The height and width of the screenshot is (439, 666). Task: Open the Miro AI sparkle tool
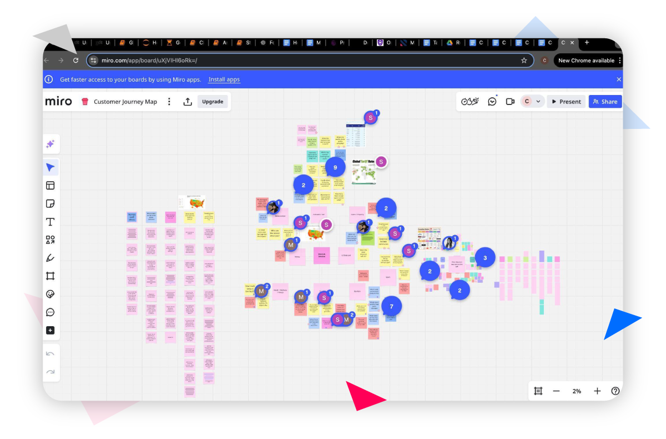pyautogui.click(x=51, y=144)
